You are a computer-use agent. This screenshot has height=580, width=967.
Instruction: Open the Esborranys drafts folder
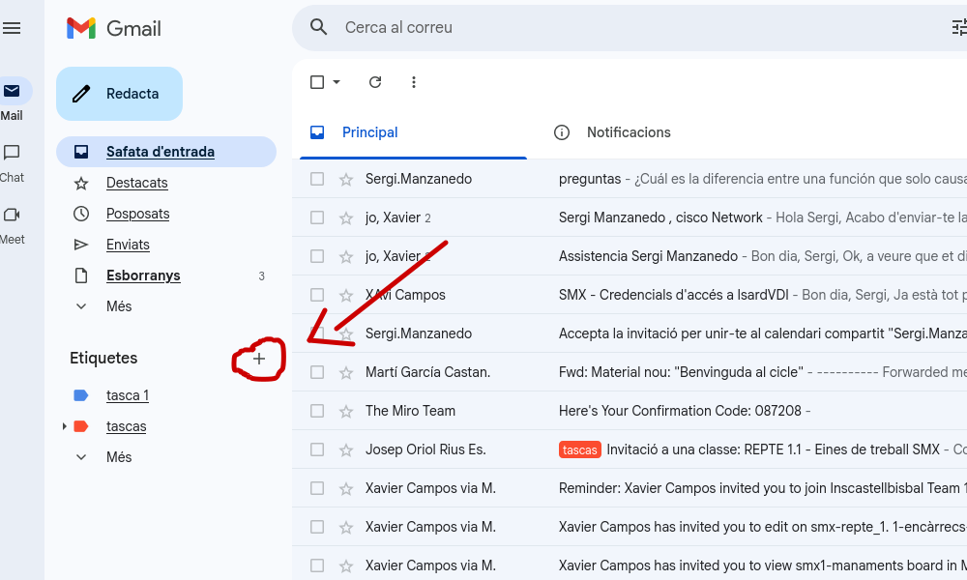(143, 275)
